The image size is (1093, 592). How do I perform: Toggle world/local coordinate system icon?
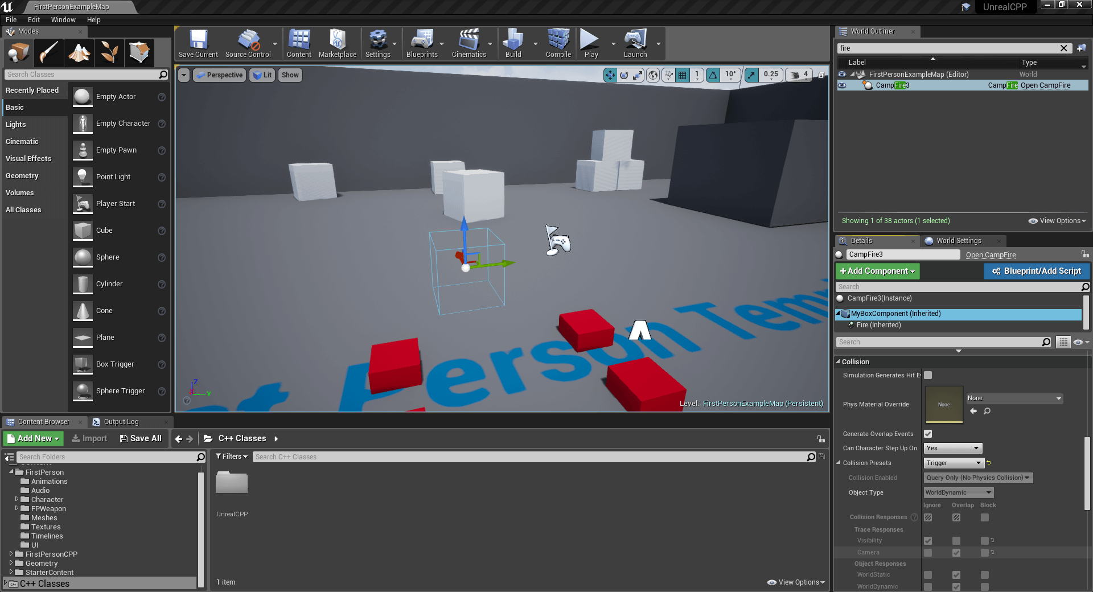pos(654,75)
